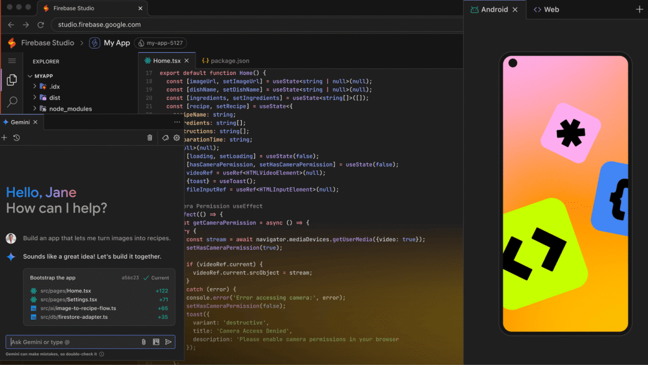Click the prompt library icon beside the paperclip
Image resolution: width=648 pixels, height=365 pixels.
coord(156,342)
